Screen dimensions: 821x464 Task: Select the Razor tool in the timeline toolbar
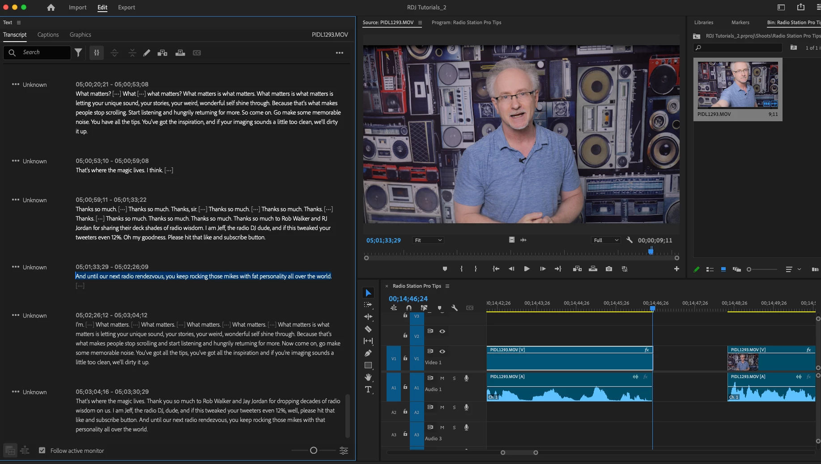(368, 329)
